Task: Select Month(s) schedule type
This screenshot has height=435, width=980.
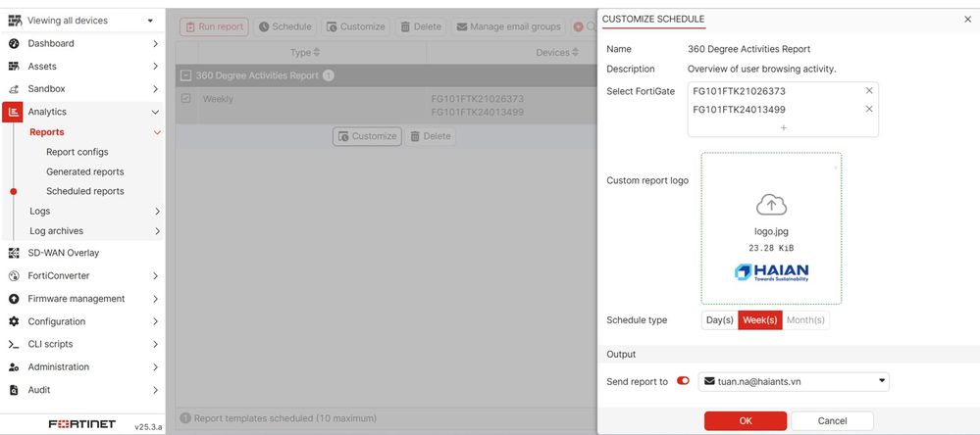Action: coord(805,320)
